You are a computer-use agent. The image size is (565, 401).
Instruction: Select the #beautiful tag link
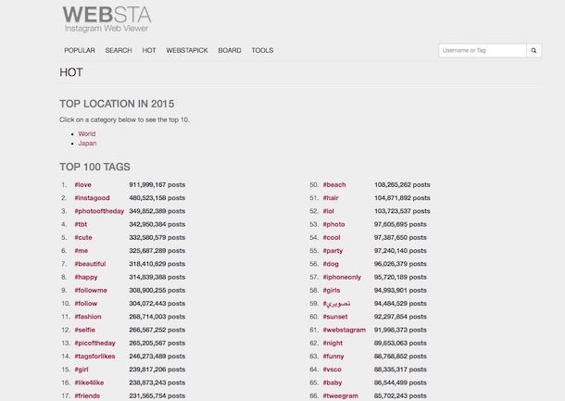tap(90, 264)
